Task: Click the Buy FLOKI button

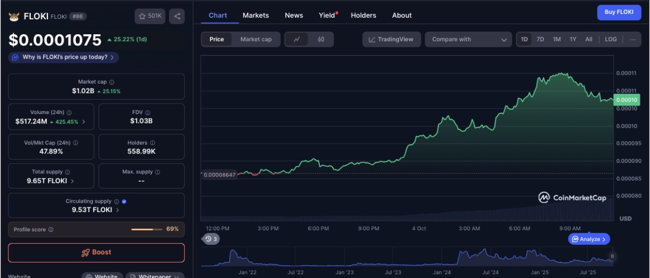Action: [x=619, y=12]
